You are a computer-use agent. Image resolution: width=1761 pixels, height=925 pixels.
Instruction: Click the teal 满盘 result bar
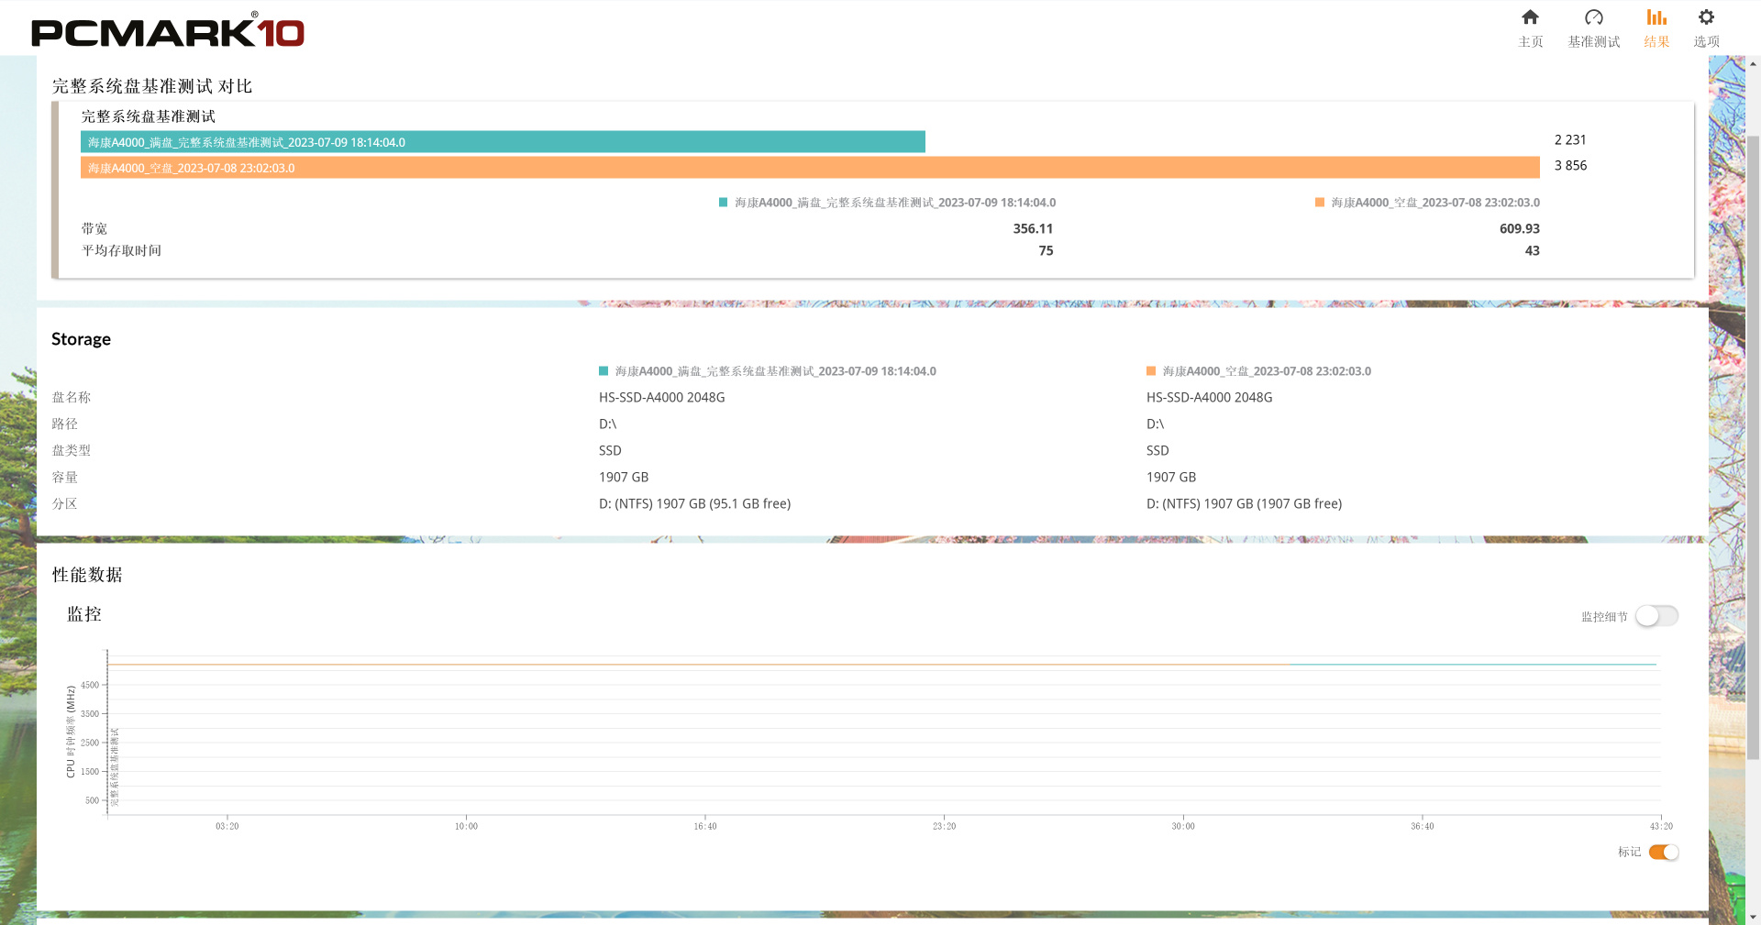[503, 142]
